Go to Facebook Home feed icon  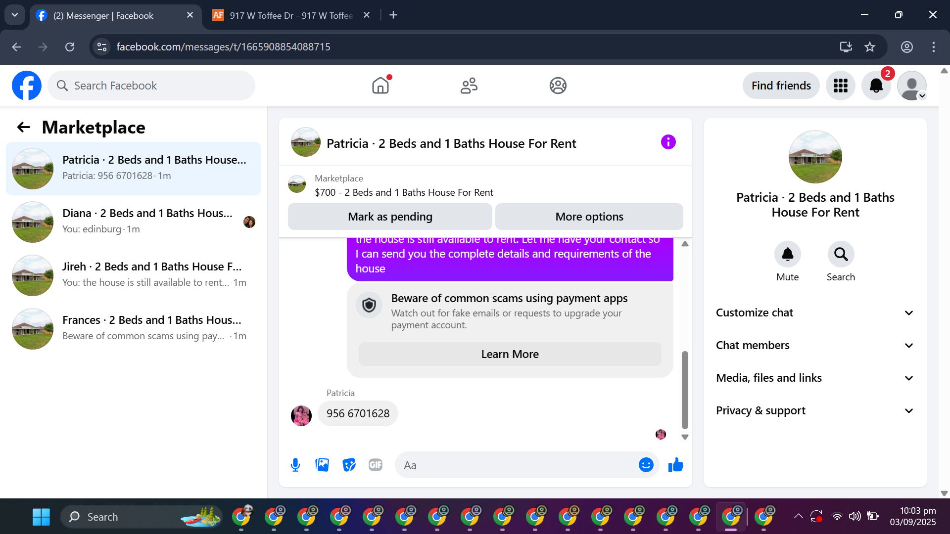pyautogui.click(x=380, y=86)
